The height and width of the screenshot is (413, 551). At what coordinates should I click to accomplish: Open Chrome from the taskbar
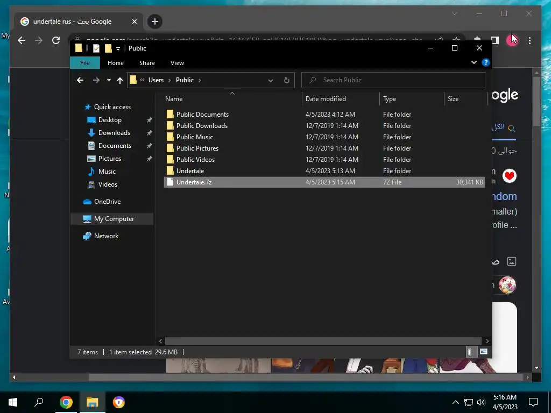pyautogui.click(x=66, y=402)
